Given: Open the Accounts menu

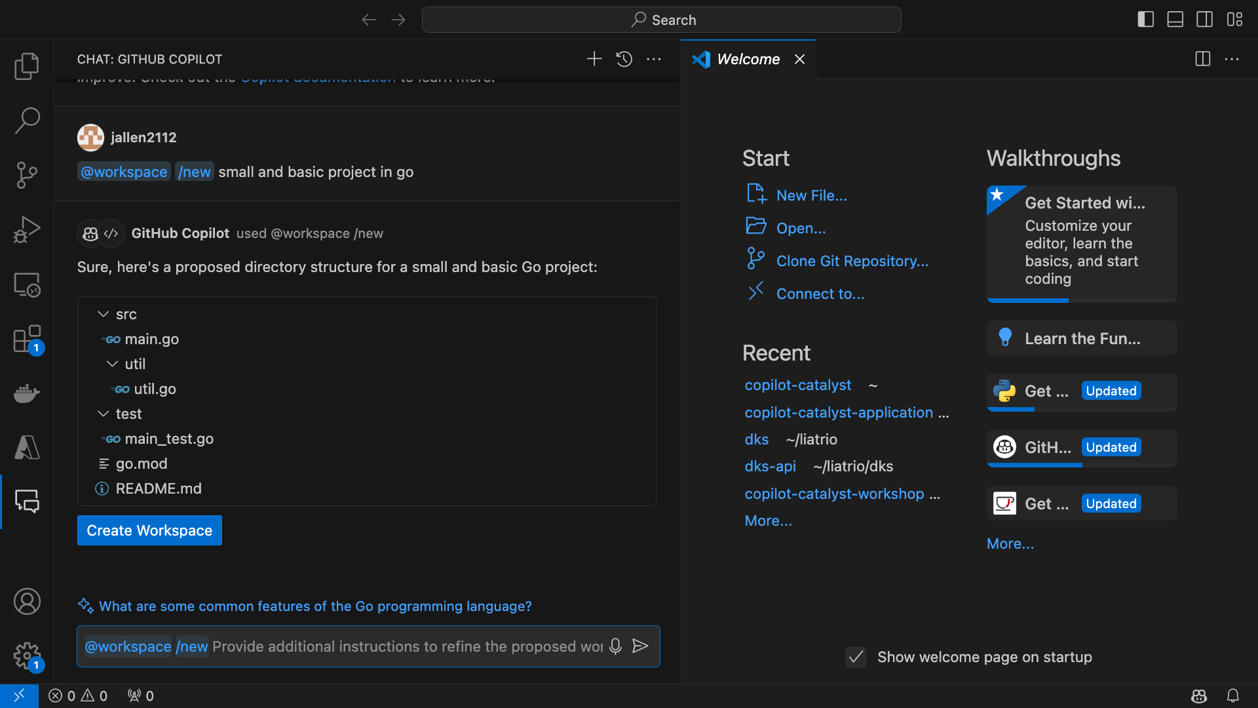Looking at the screenshot, I should pyautogui.click(x=27, y=601).
